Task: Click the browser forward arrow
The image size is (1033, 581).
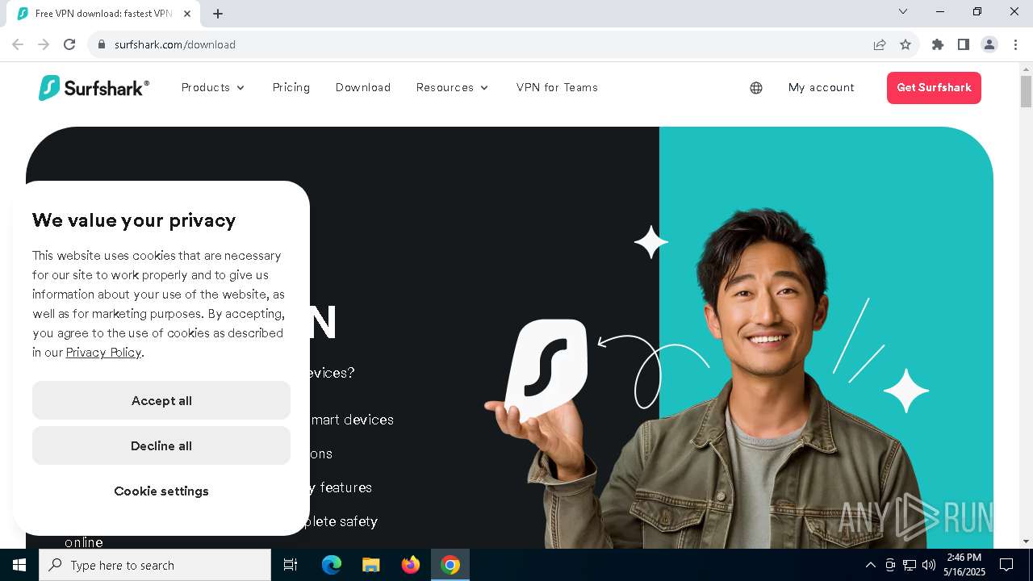Action: tap(44, 44)
